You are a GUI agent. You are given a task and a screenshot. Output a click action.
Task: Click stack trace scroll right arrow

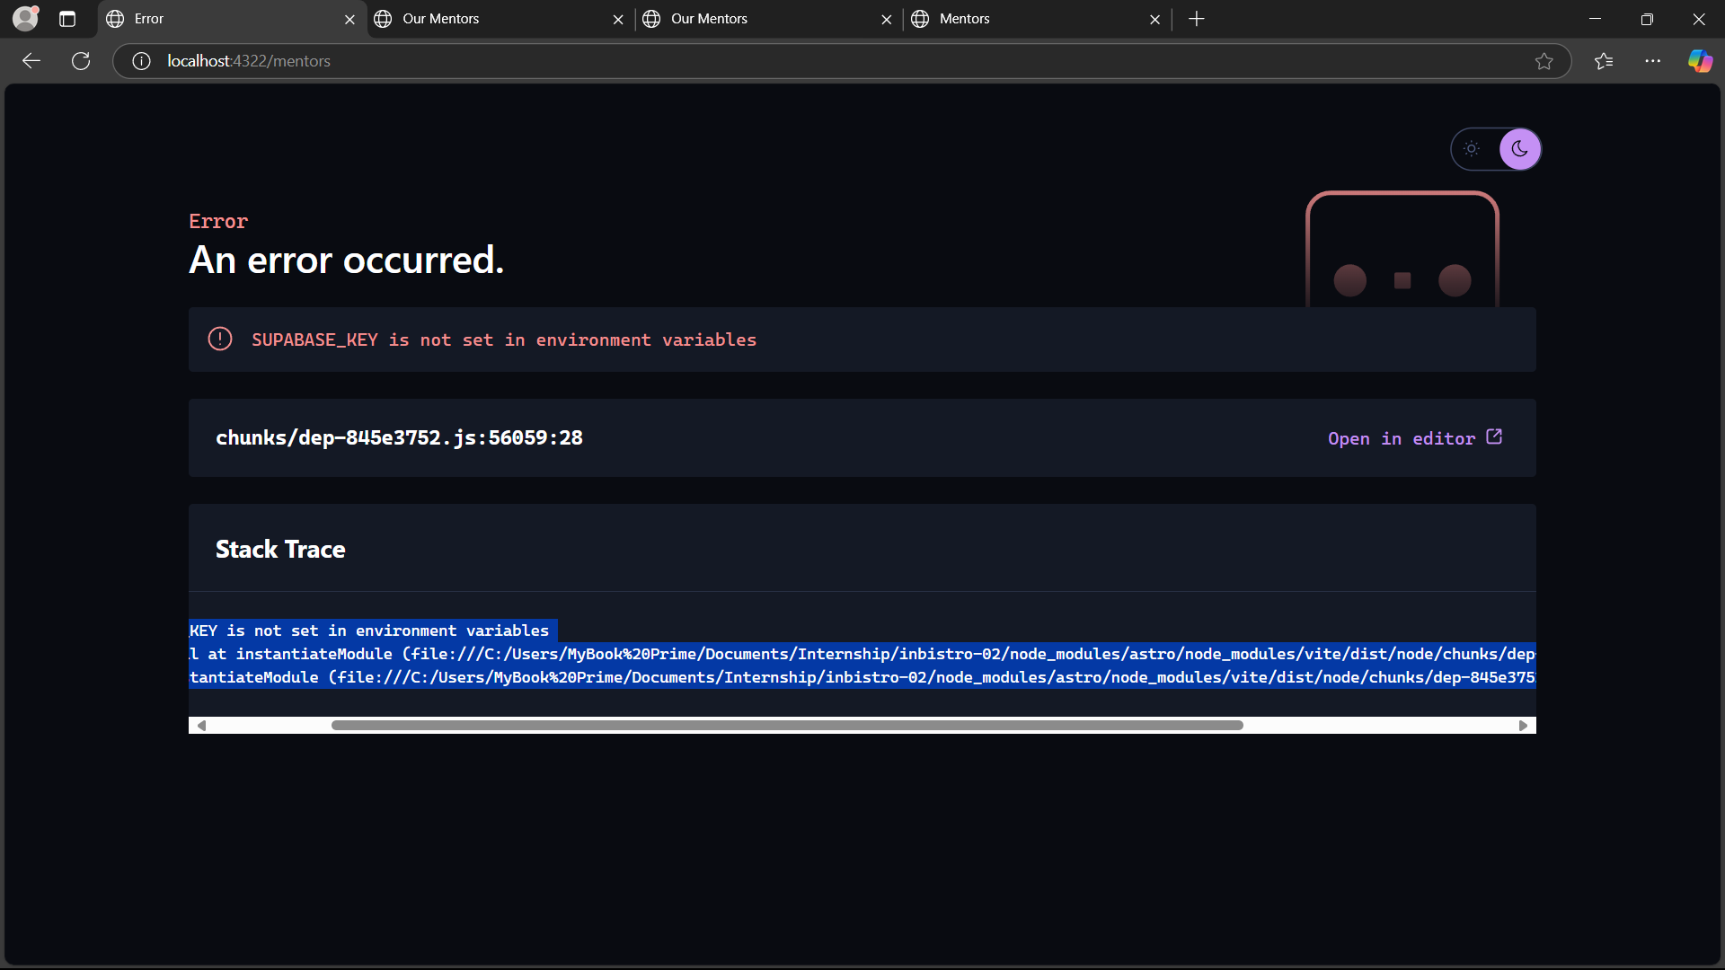[1523, 726]
